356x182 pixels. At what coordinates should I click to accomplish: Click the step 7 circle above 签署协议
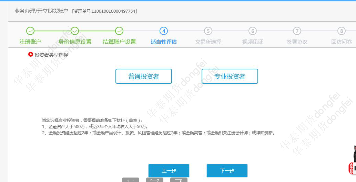(x=297, y=31)
